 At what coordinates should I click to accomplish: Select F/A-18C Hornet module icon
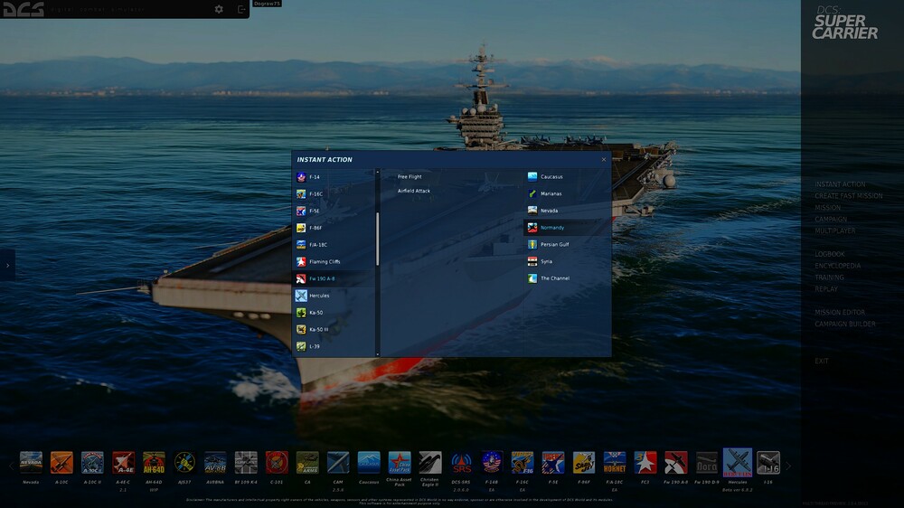tap(615, 463)
